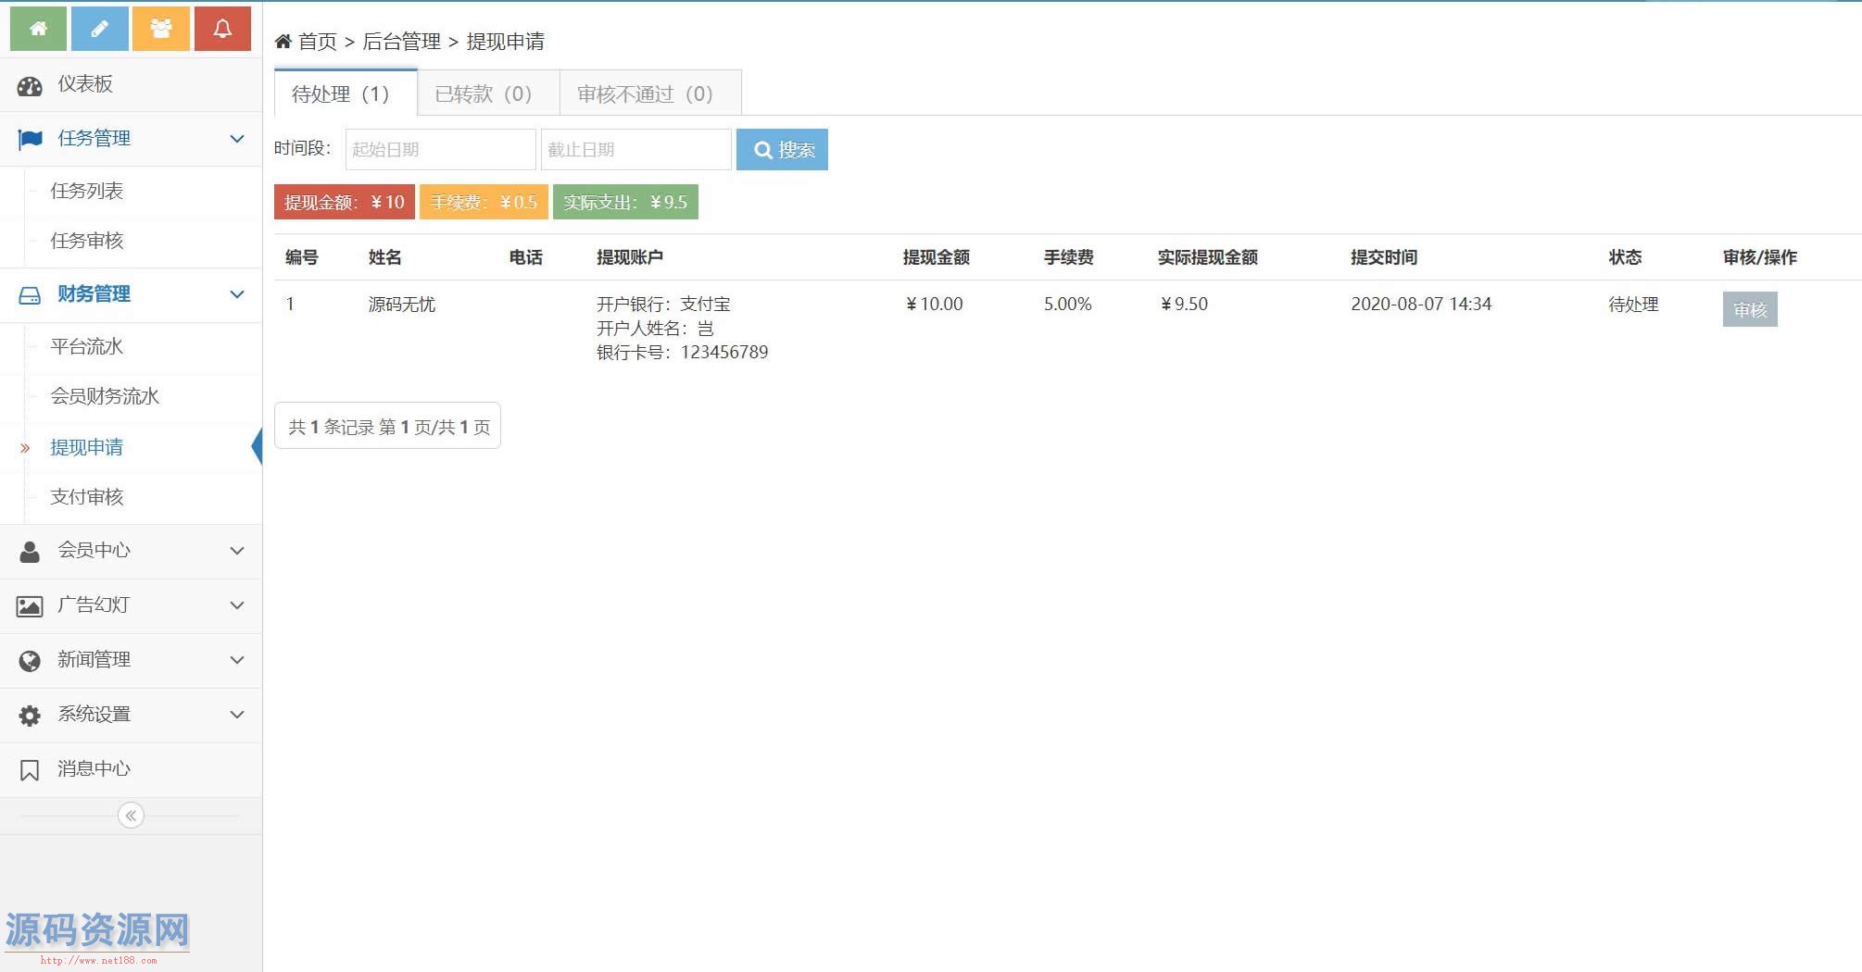Expand the 广告幻灯 menu

[237, 605]
